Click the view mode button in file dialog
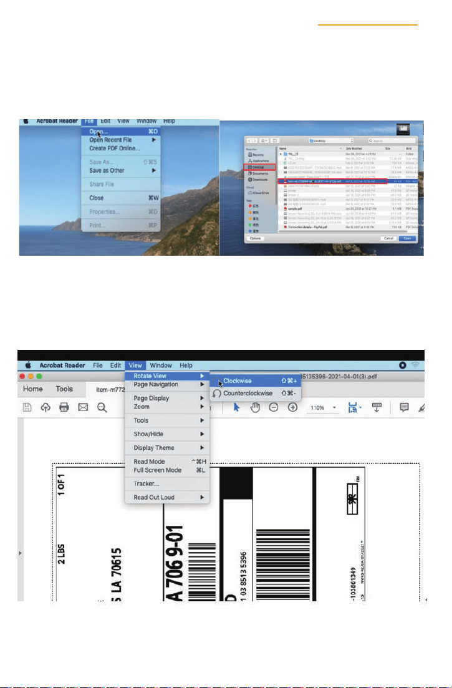452x688 pixels. 264,141
